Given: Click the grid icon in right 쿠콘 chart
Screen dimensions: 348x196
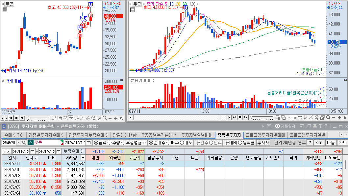Looking at the screenshot, I should [133, 10].
